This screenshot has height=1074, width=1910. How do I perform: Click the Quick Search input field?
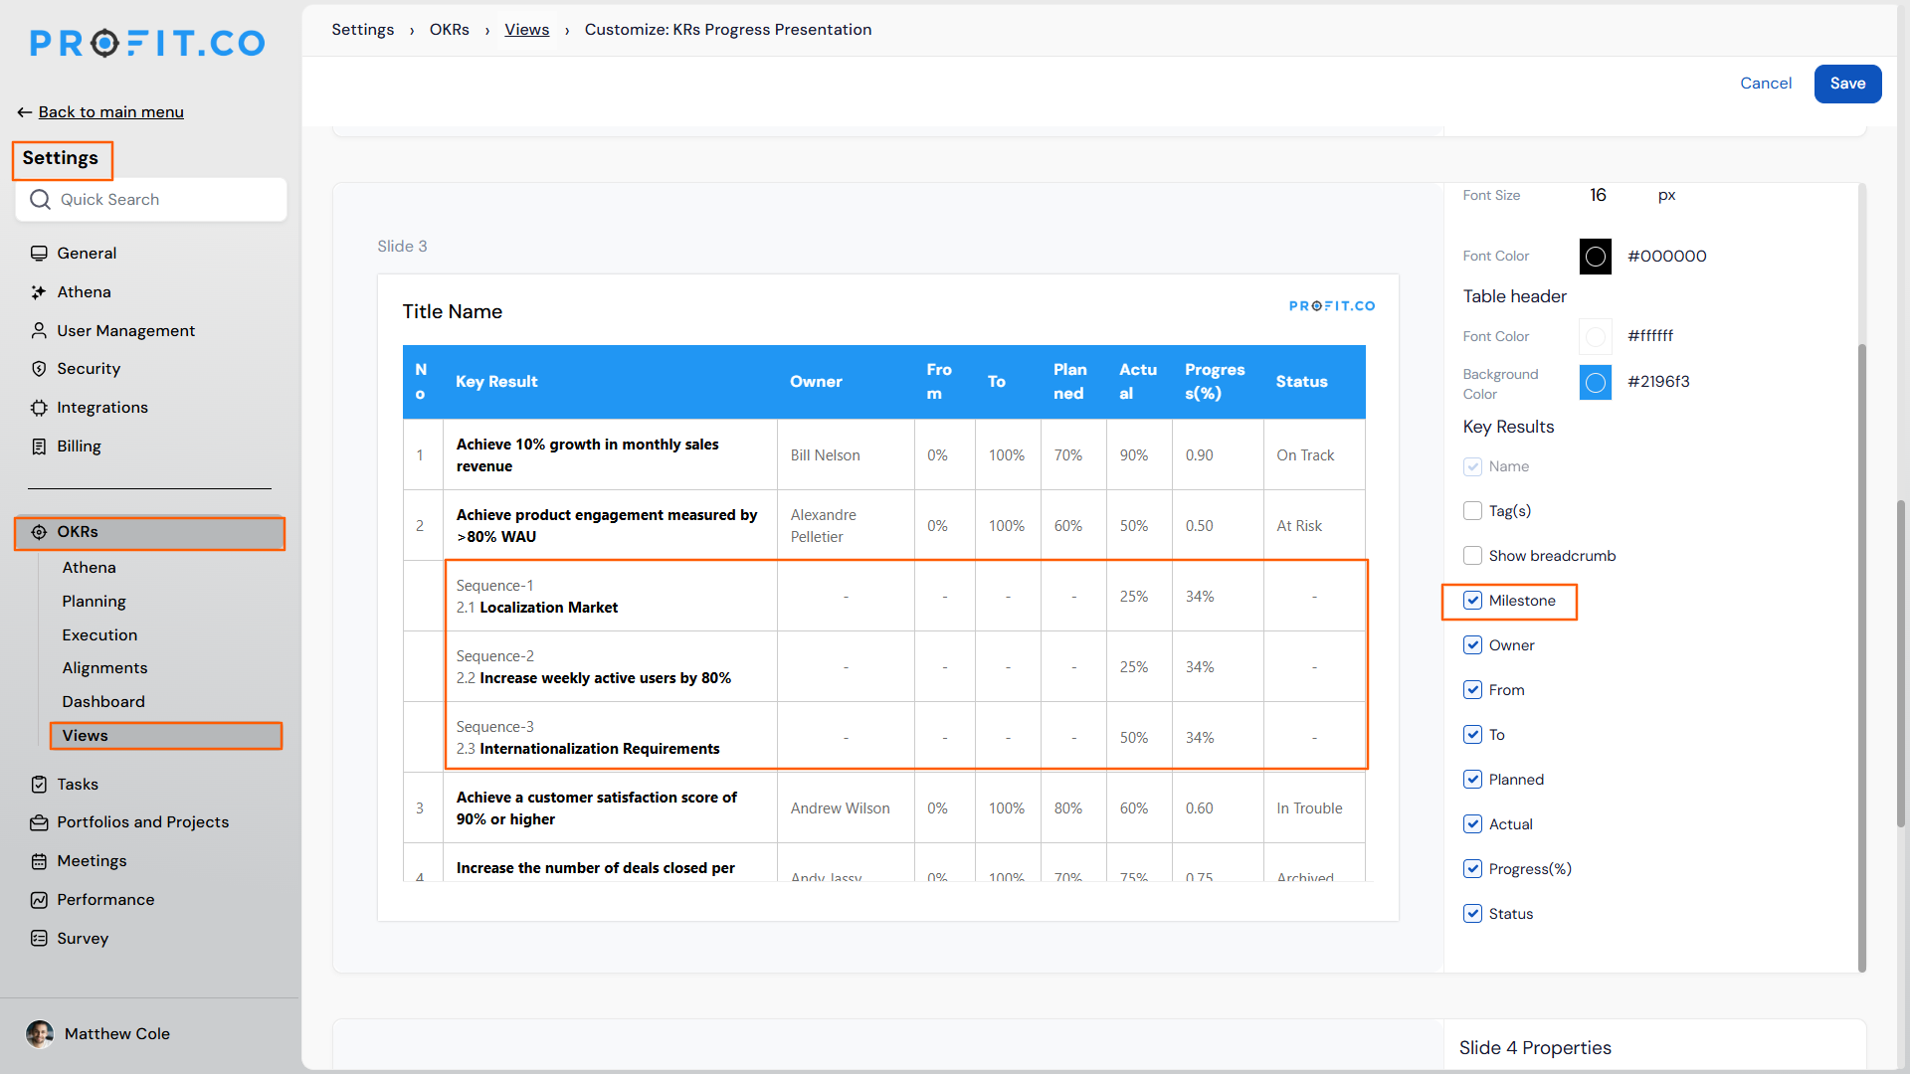click(x=151, y=200)
